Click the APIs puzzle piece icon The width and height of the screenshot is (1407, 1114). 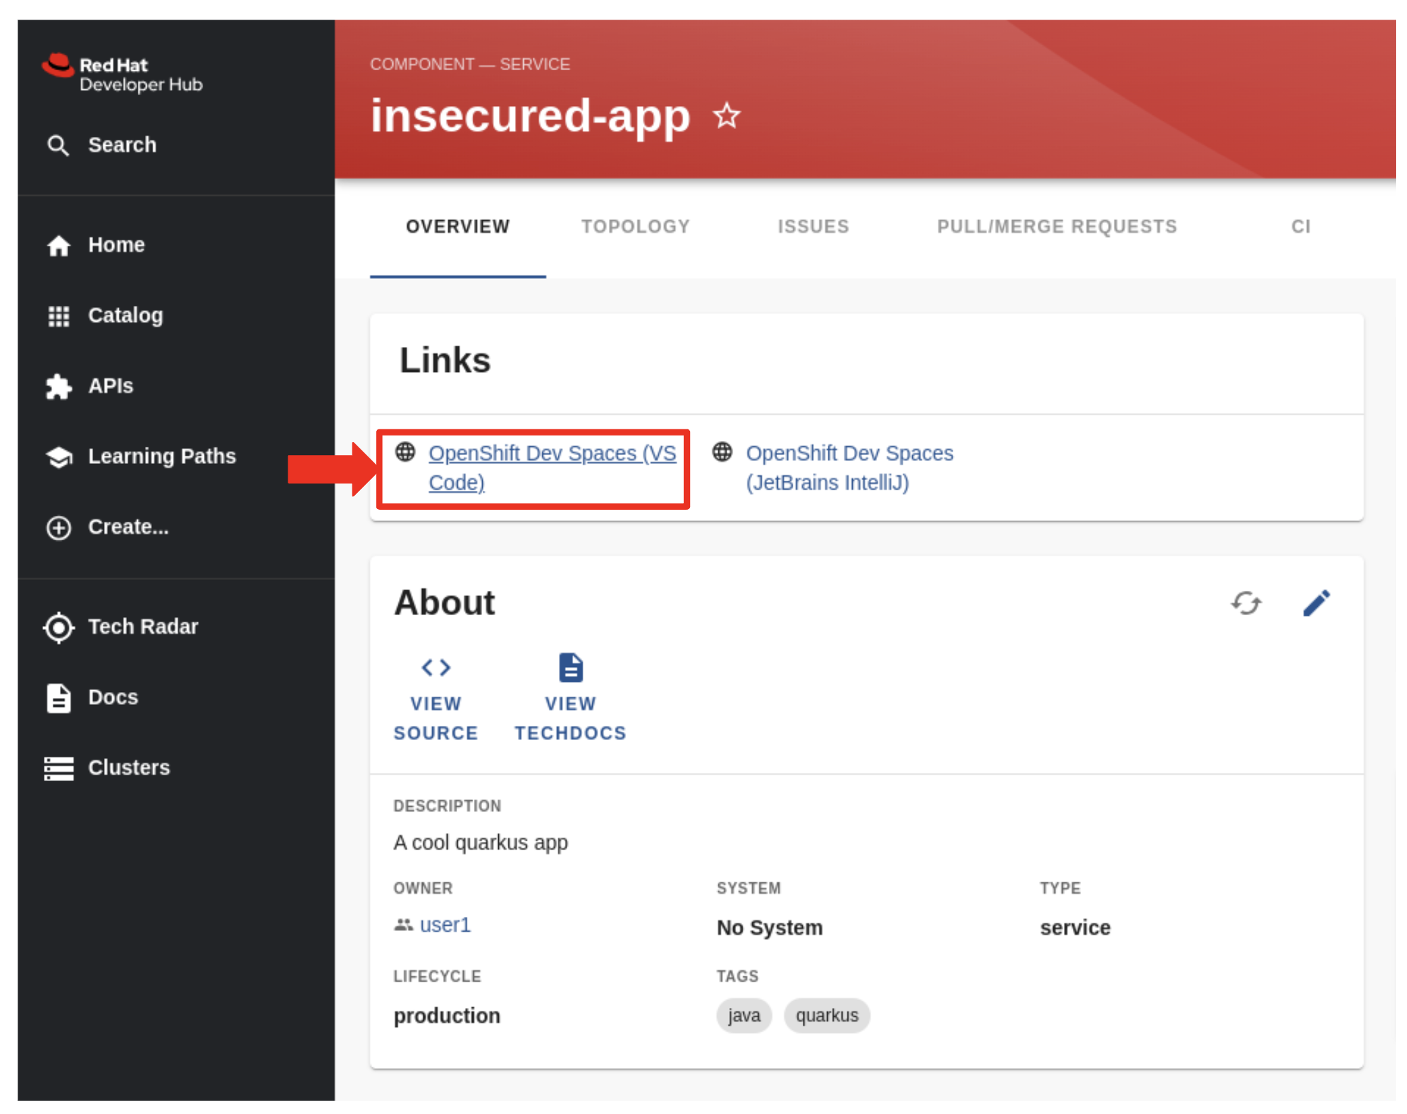click(x=59, y=386)
